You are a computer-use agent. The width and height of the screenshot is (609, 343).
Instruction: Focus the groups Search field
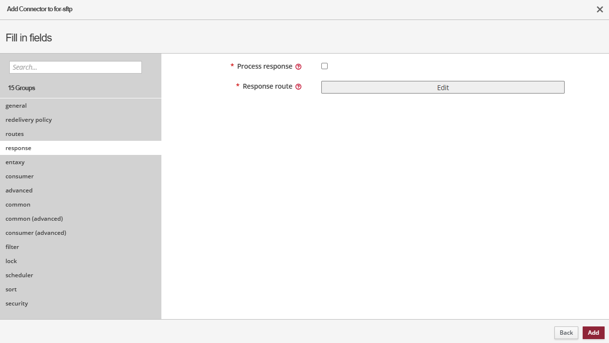pyautogui.click(x=76, y=67)
